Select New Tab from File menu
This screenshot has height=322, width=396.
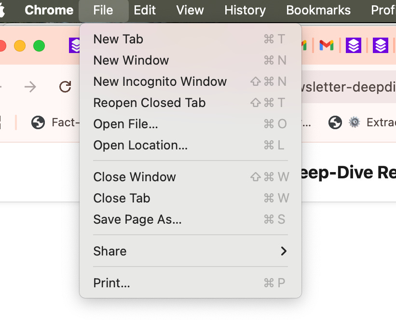click(x=191, y=39)
